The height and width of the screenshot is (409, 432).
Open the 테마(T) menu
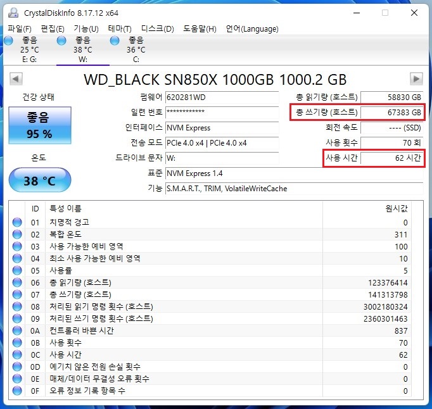coord(120,28)
